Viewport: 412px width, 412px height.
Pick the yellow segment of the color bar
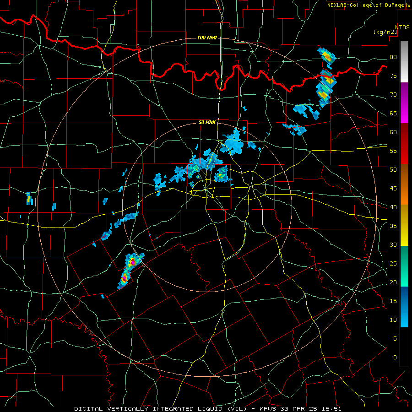click(x=404, y=225)
